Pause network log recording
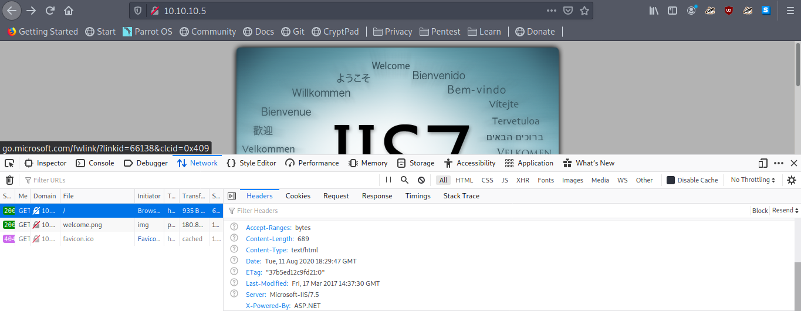 [388, 180]
